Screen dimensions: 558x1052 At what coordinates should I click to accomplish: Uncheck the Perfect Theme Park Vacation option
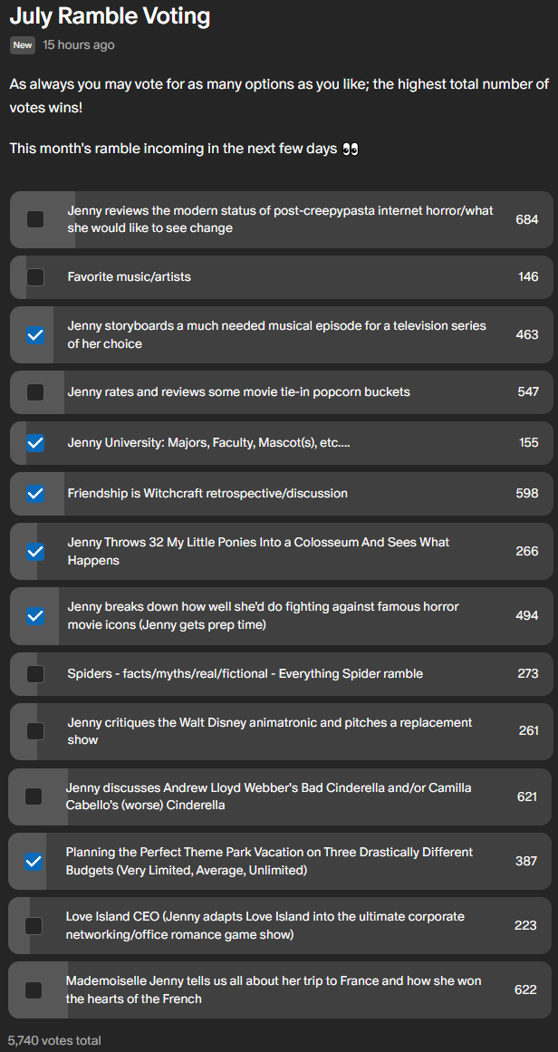click(34, 861)
